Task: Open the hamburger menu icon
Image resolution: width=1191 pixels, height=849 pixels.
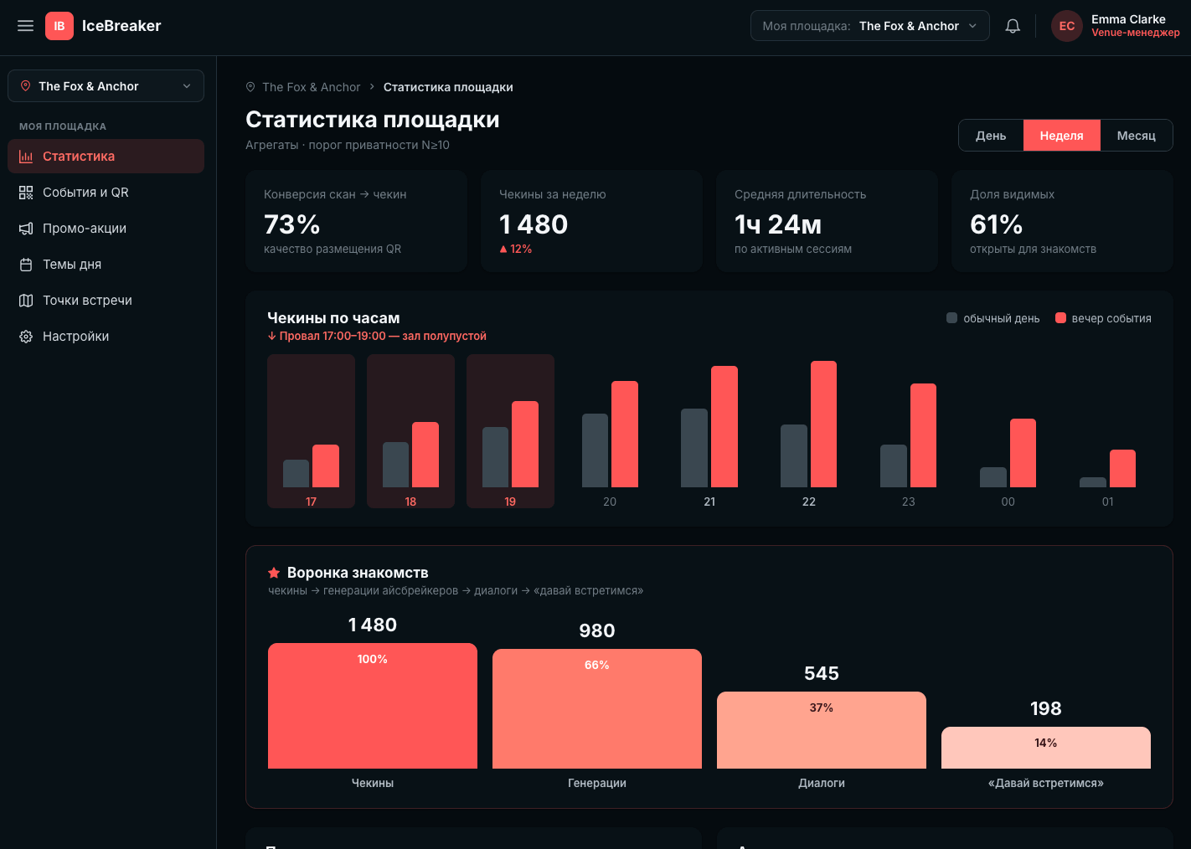Action: [26, 26]
